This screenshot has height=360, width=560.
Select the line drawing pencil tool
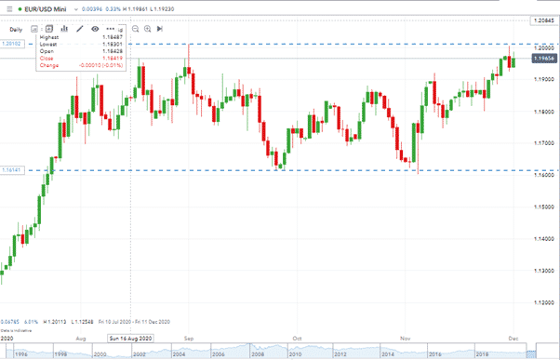80,29
